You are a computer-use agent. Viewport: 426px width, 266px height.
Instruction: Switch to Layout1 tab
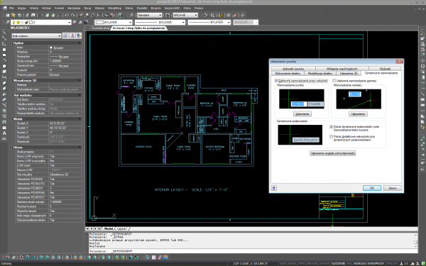coord(122,228)
